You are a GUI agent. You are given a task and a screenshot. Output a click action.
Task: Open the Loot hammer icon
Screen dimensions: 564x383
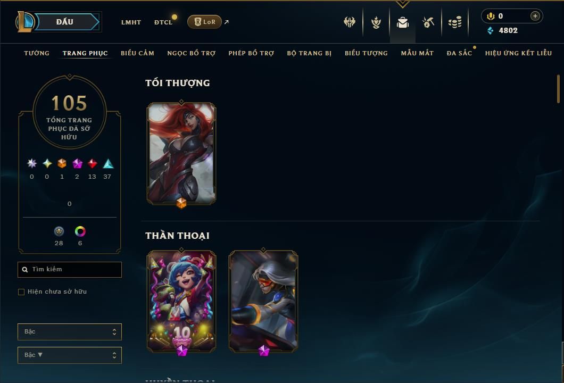[x=428, y=22]
